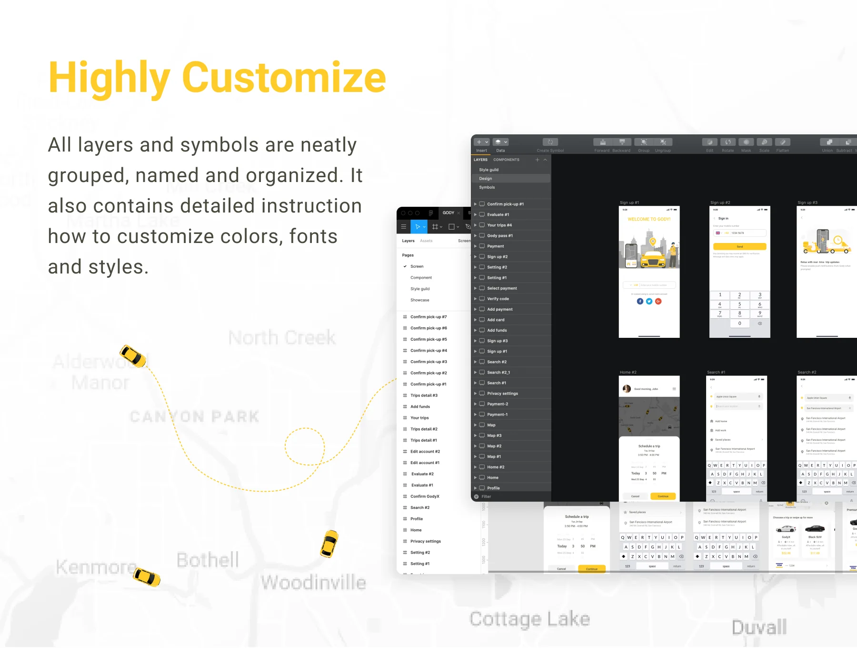
Task: Expand the Privacy settings artboard in Sketch
Action: coord(475,393)
